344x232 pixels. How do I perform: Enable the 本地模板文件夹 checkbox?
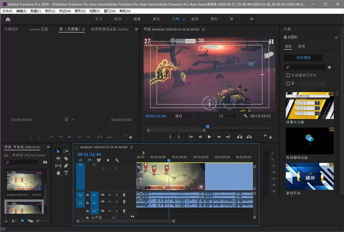coord(288,75)
